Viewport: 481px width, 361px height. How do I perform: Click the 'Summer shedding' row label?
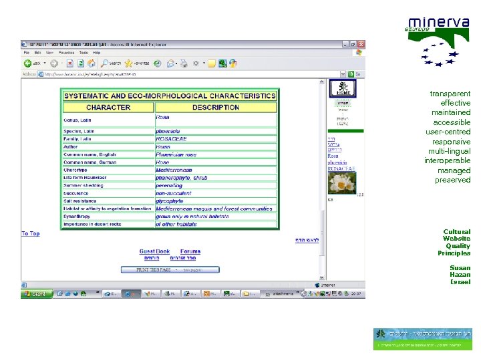(84, 186)
